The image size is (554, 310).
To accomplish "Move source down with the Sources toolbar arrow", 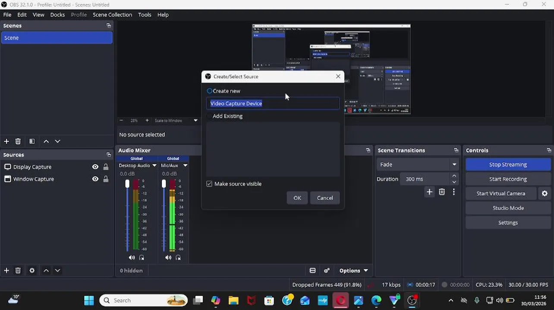I will coord(57,270).
